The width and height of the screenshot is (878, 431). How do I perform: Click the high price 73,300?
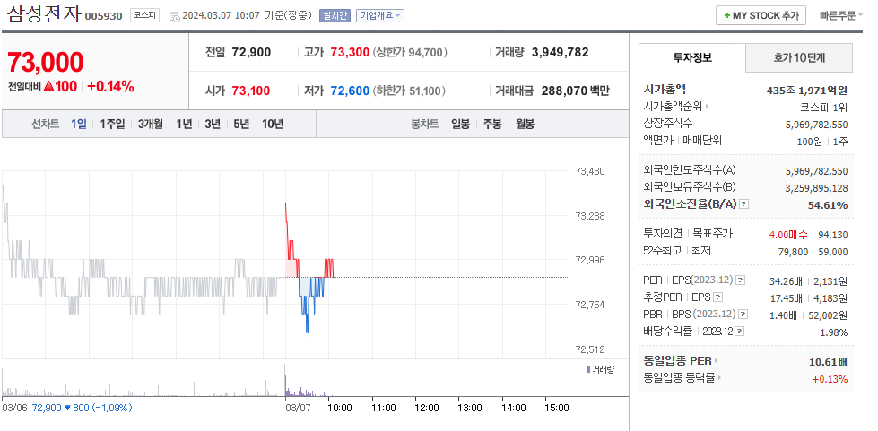350,53
